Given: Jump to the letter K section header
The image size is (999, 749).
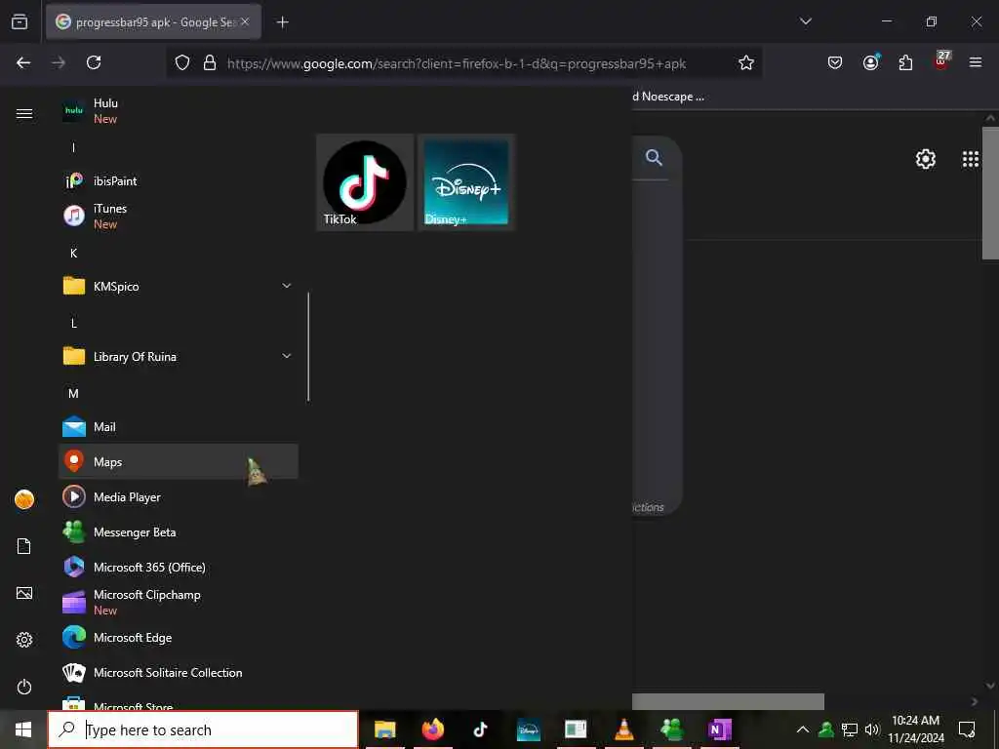Looking at the screenshot, I should tap(74, 254).
